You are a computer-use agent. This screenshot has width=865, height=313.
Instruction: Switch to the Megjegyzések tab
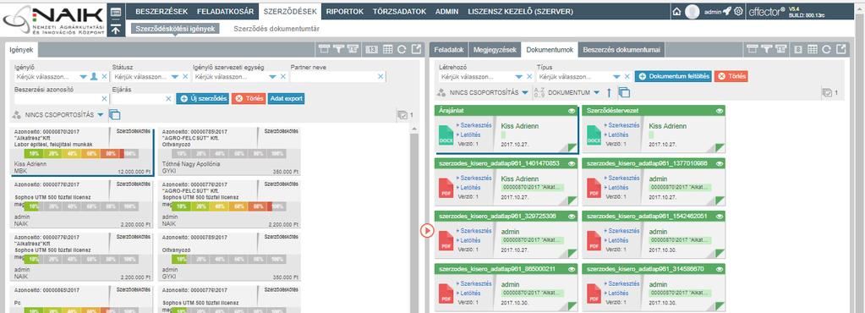click(x=495, y=50)
